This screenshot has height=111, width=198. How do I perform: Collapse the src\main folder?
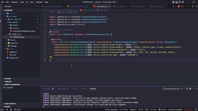tap(5, 16)
